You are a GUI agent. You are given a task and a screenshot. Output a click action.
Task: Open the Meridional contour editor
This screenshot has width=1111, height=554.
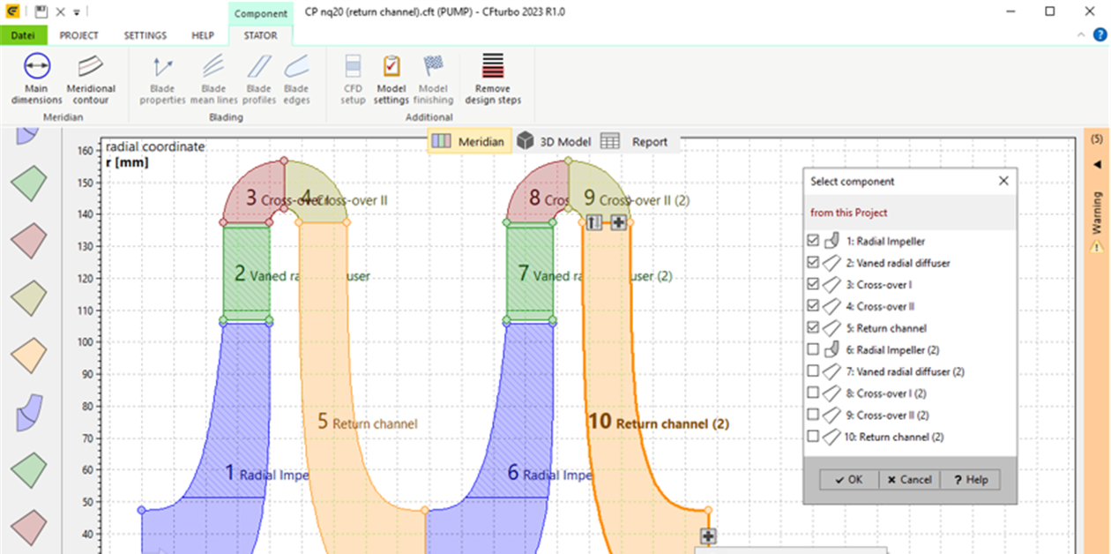tap(91, 78)
